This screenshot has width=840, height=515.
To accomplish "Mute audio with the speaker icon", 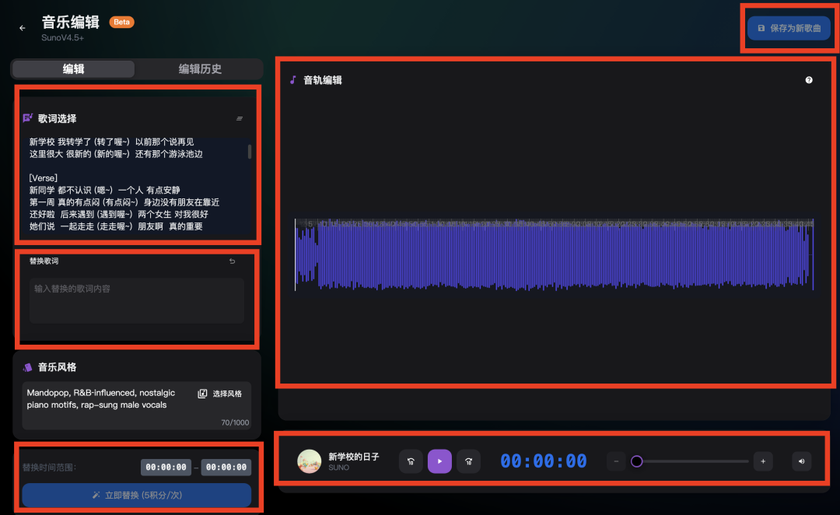I will (801, 461).
